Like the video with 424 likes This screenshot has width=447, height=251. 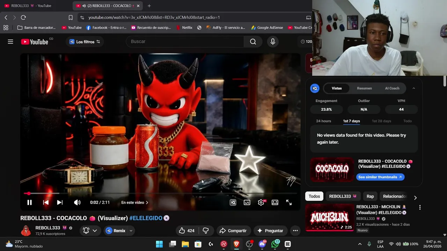click(x=187, y=231)
